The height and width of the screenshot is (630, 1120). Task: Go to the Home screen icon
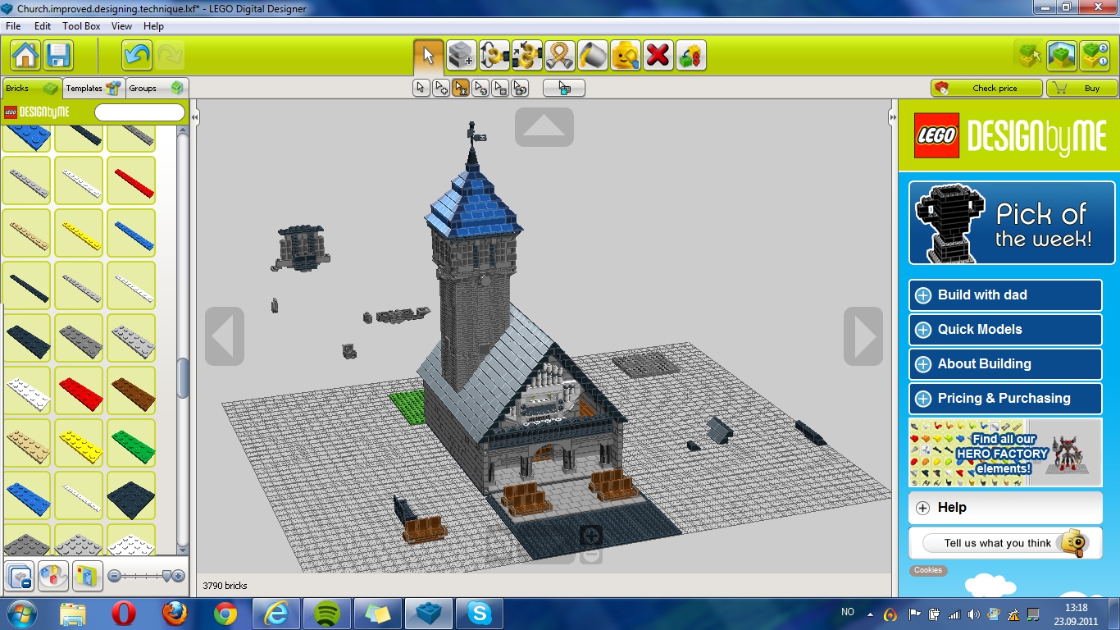26,56
